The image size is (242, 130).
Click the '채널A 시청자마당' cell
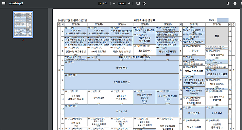click(x=167, y=51)
